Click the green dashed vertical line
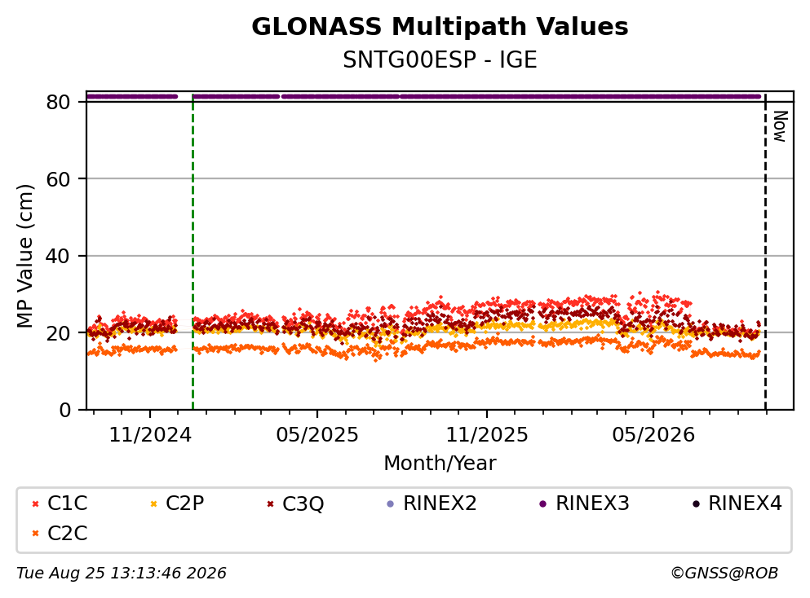 193,252
